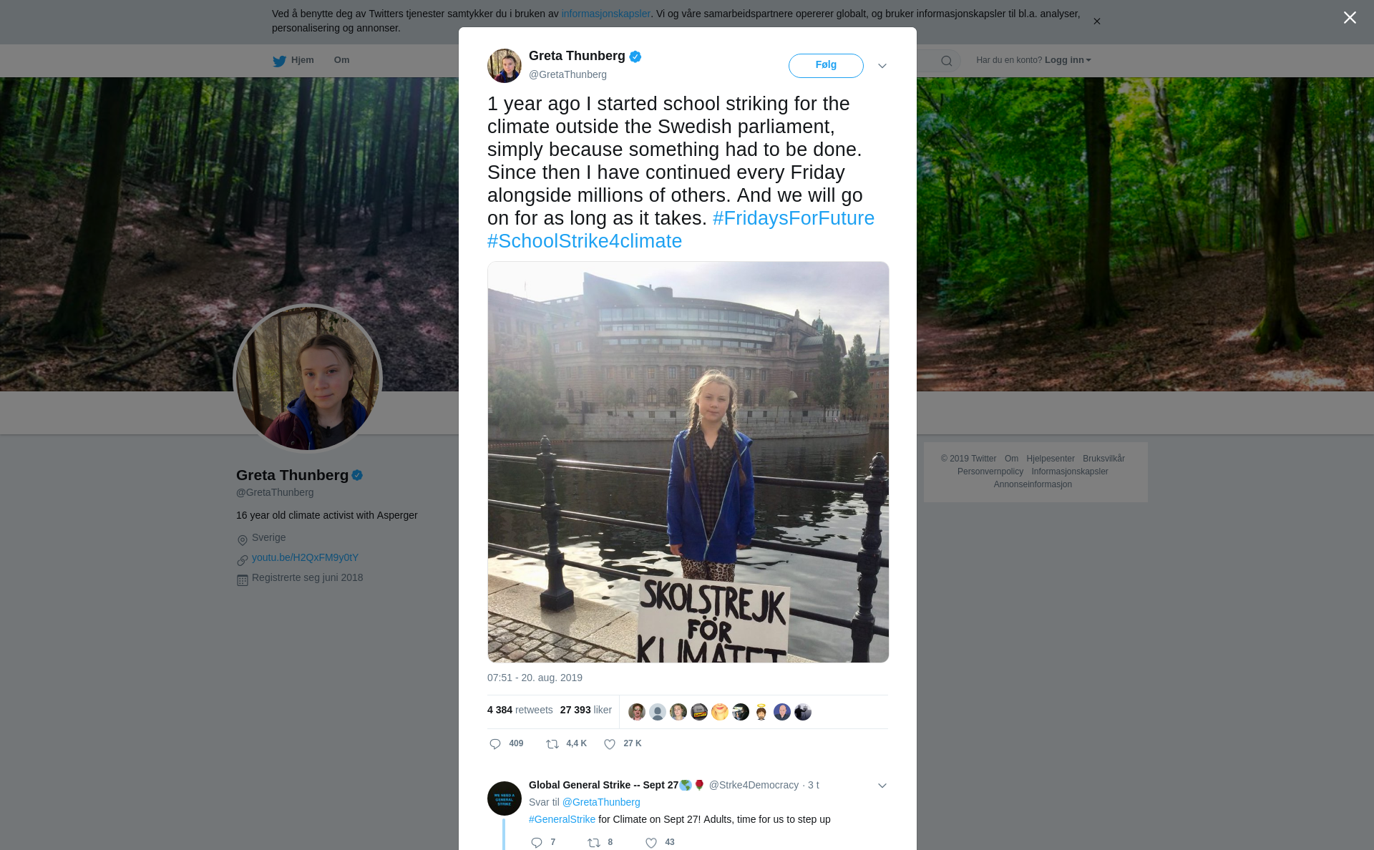This screenshot has width=1374, height=850.
Task: Dismiss the cookie notice banner
Action: pyautogui.click(x=1096, y=21)
